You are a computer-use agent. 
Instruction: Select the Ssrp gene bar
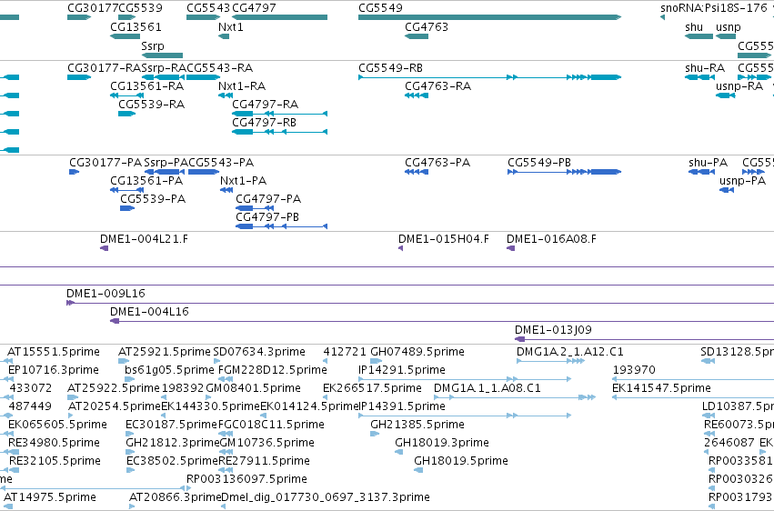162,55
